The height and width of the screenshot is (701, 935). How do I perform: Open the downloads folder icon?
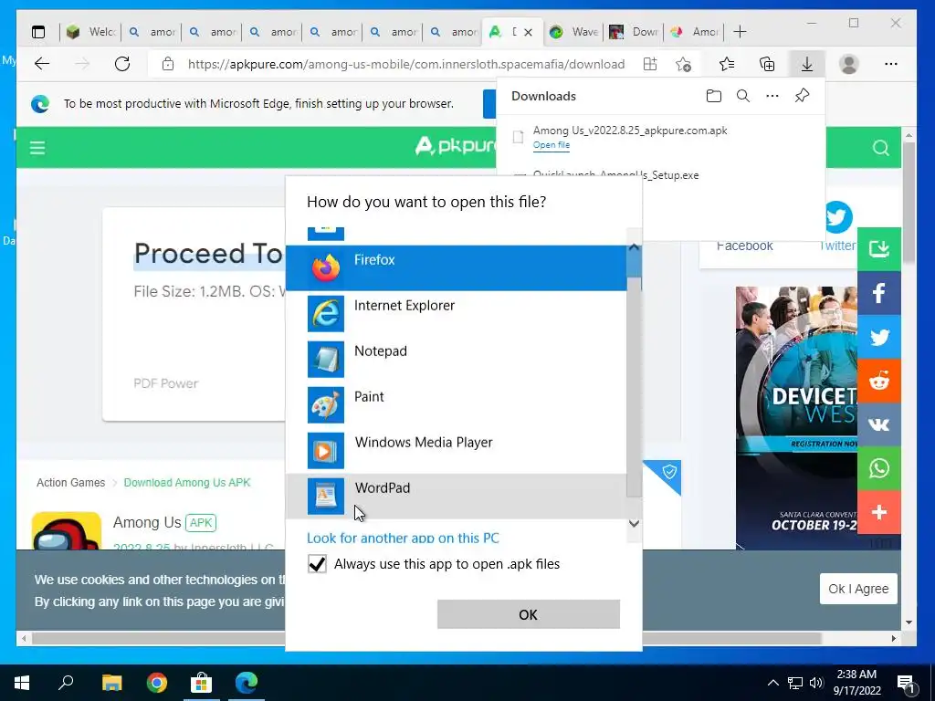(x=714, y=96)
